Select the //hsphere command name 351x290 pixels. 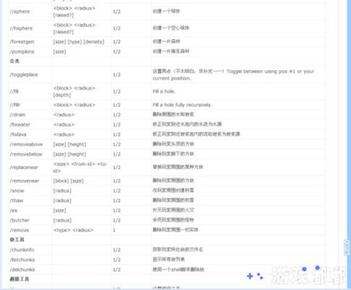pyautogui.click(x=21, y=28)
